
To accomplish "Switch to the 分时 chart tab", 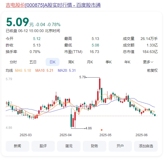I will pyautogui.click(x=13, y=62).
